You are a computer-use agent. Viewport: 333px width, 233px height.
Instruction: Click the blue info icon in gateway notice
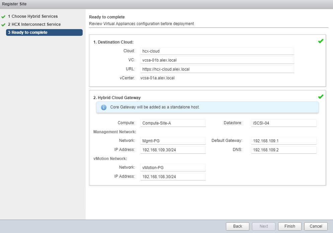[104, 107]
